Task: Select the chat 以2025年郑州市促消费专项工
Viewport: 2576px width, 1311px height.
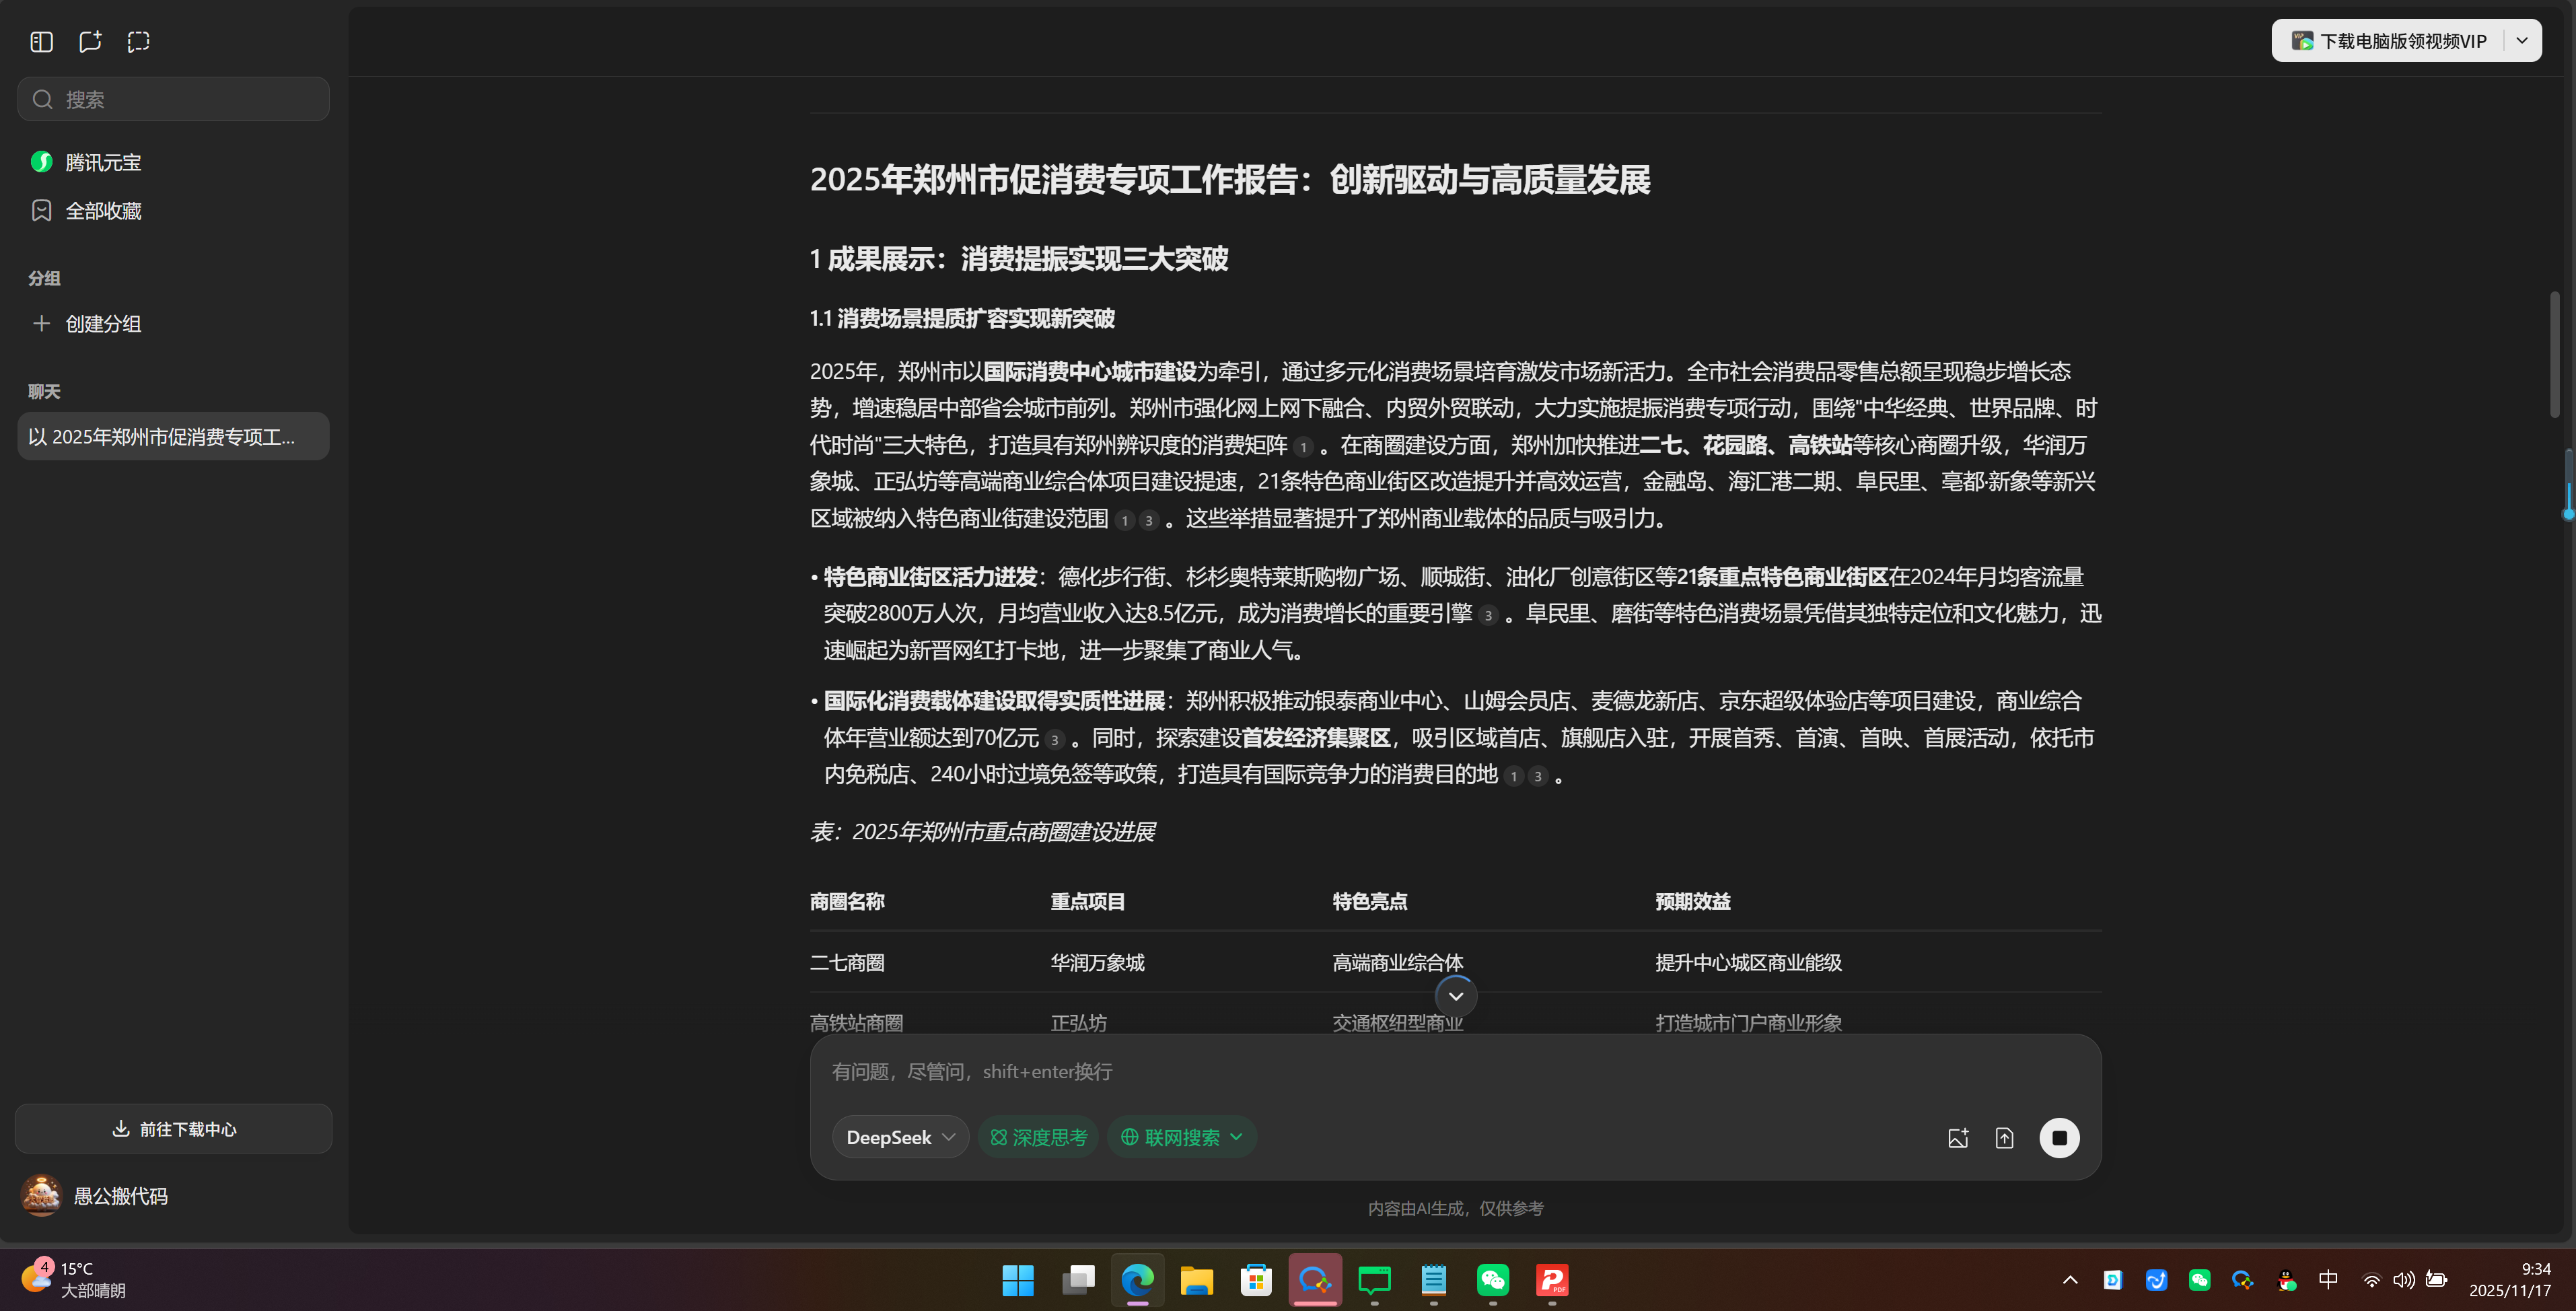Action: tap(172, 436)
